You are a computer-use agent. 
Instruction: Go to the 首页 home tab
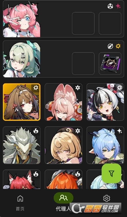click(x=20, y=203)
